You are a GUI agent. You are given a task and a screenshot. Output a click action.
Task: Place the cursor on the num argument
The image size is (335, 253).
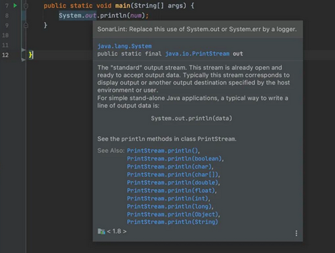point(136,16)
